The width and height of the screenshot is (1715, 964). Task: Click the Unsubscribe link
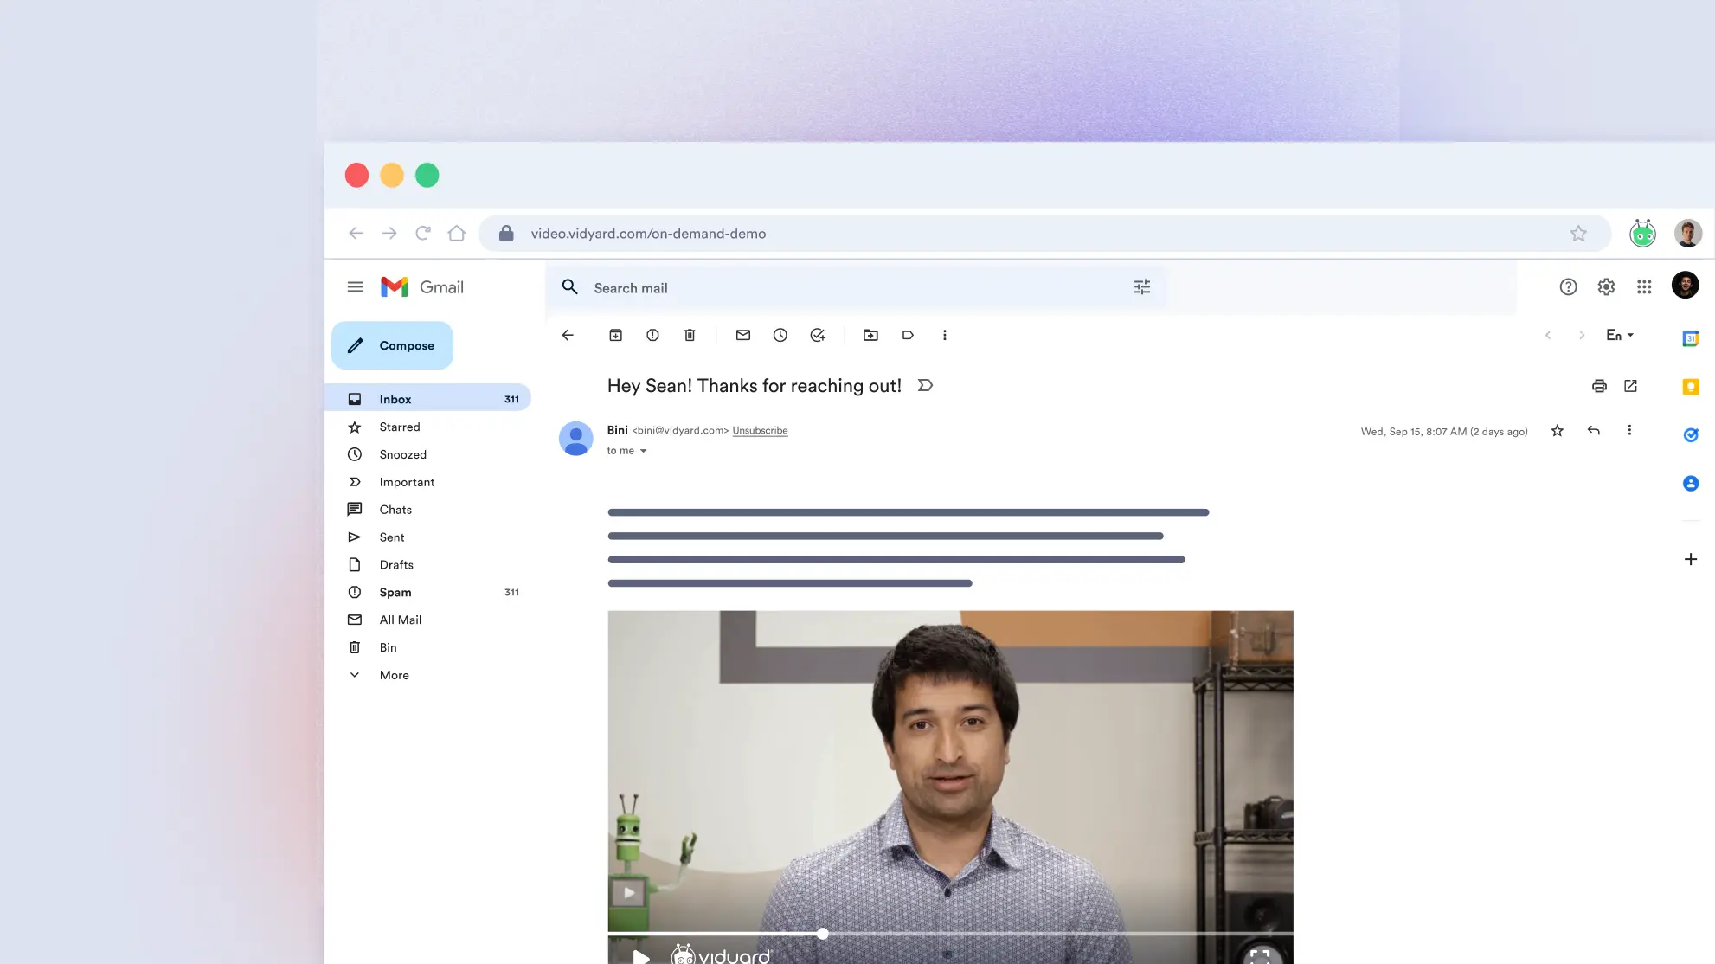[x=760, y=430]
